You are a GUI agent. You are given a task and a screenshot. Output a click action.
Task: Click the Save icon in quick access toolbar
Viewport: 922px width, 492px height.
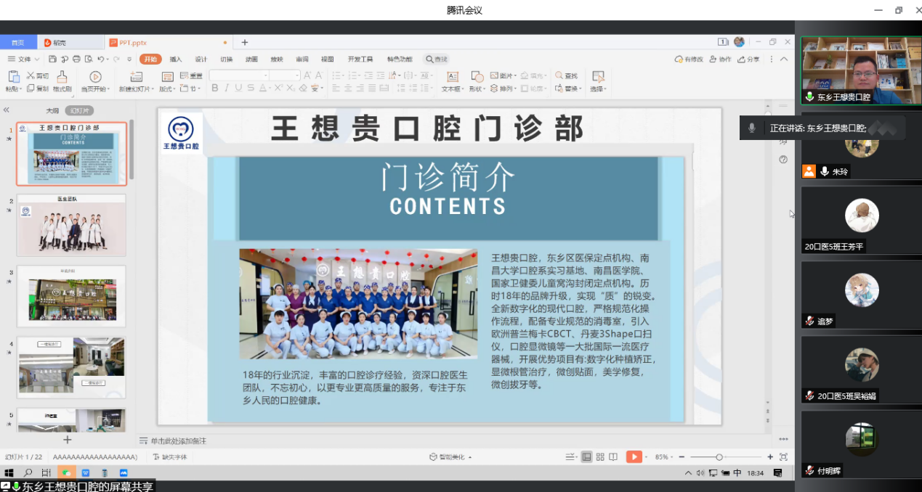pos(53,60)
